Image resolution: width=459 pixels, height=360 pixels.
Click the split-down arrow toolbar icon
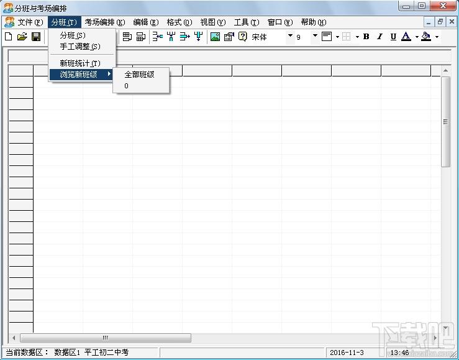(199, 37)
